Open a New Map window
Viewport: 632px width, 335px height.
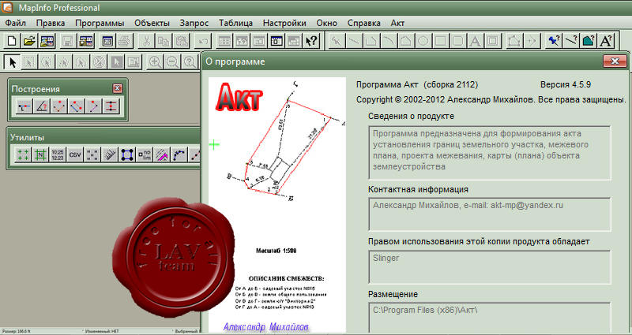(x=242, y=41)
